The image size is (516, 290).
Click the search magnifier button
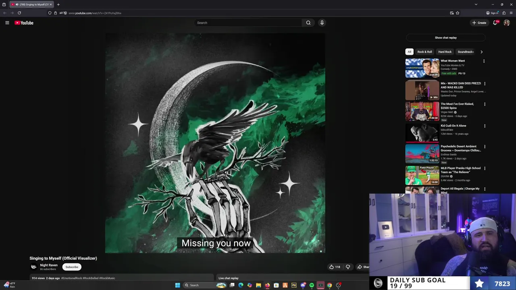[308, 23]
